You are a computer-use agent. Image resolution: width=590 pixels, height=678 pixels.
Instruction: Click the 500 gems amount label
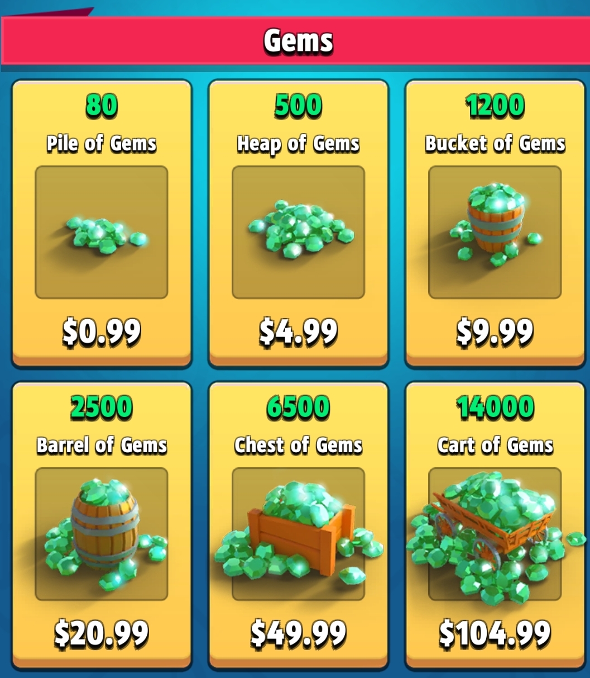click(x=298, y=106)
